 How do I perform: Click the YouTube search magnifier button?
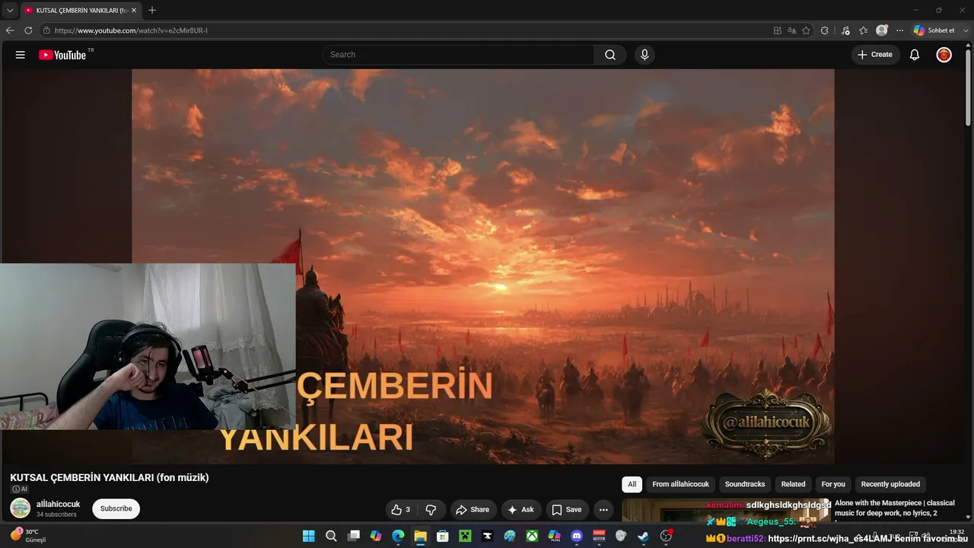(610, 55)
